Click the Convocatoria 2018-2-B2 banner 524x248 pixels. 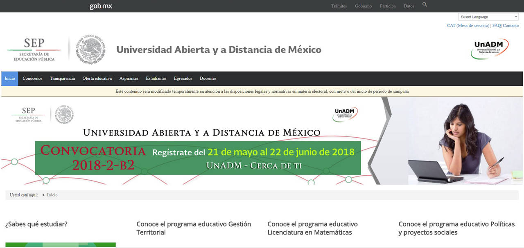[198, 158]
